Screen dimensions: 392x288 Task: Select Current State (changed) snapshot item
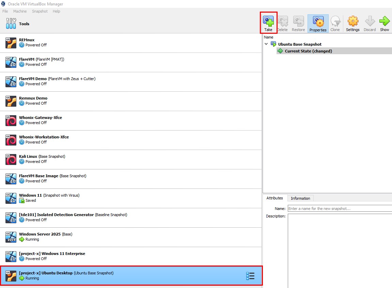click(x=308, y=51)
